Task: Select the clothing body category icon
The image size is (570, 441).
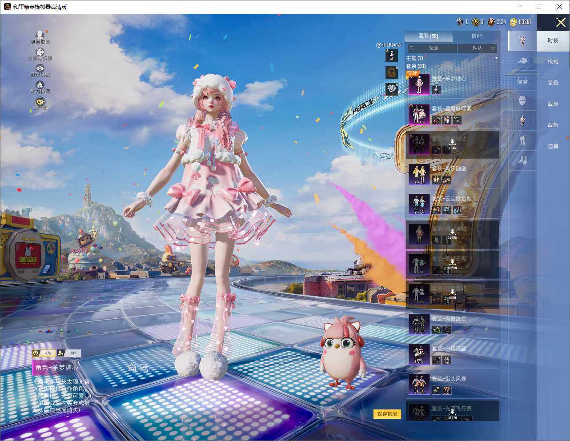Action: tap(522, 120)
